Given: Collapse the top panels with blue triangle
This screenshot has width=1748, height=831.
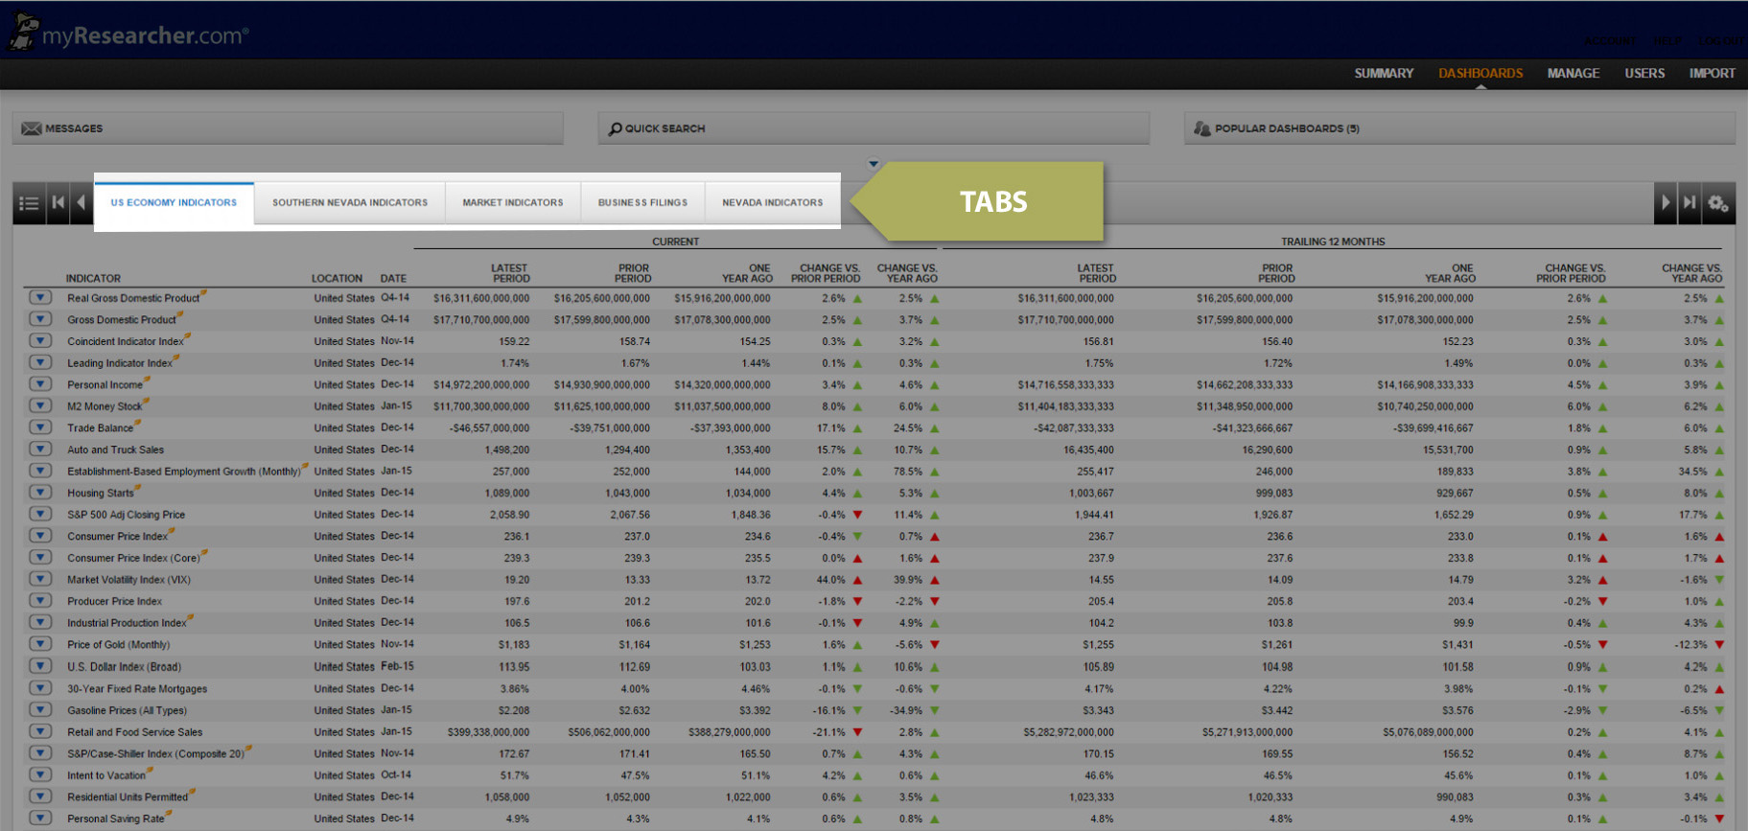Looking at the screenshot, I should [874, 164].
